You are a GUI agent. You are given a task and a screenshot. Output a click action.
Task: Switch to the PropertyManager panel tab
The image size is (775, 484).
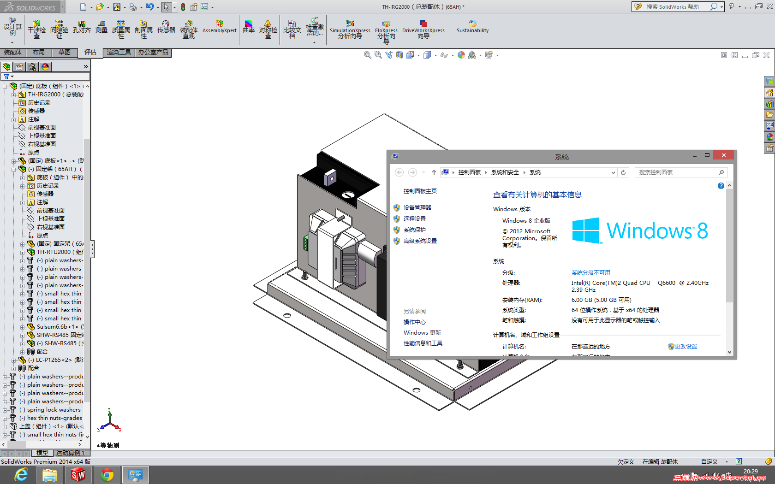[x=19, y=67]
